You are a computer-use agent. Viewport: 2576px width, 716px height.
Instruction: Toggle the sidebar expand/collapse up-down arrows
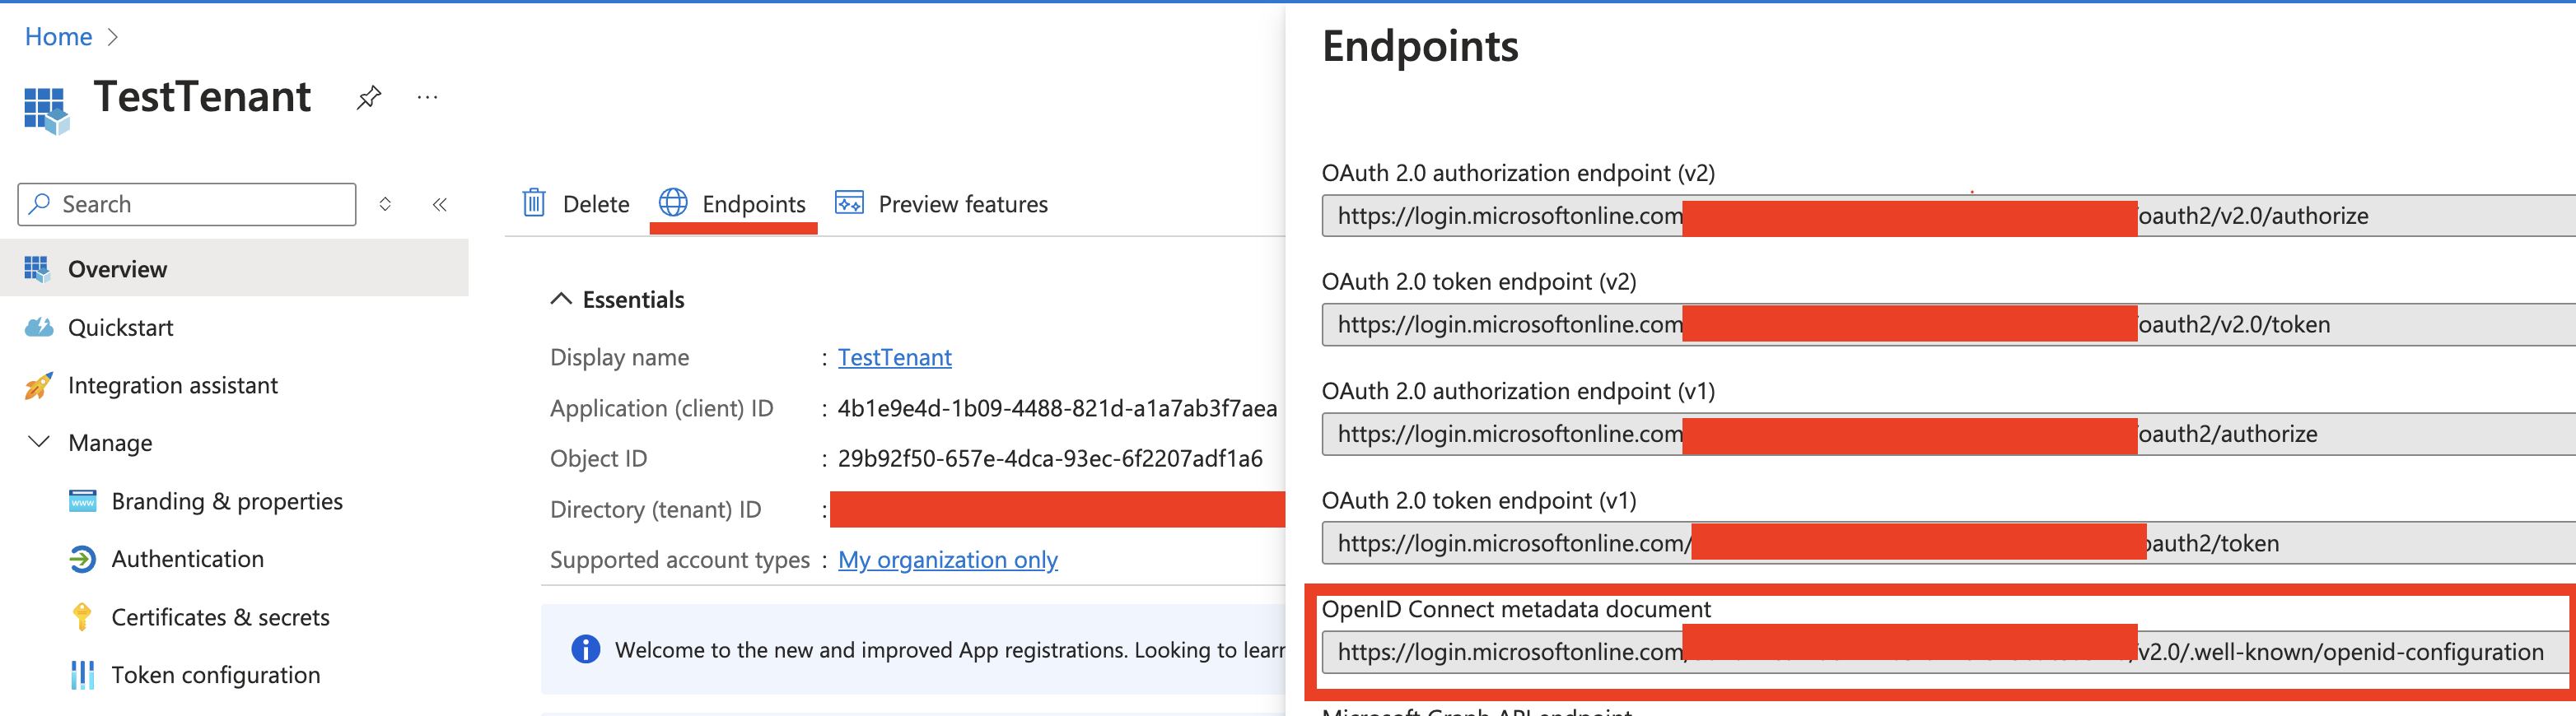point(385,204)
